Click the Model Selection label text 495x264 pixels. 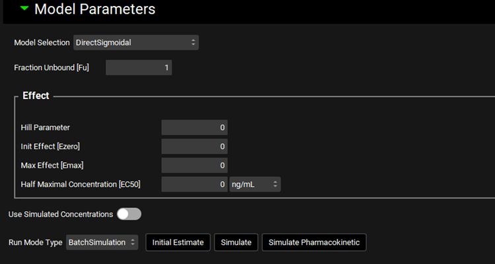pos(42,42)
